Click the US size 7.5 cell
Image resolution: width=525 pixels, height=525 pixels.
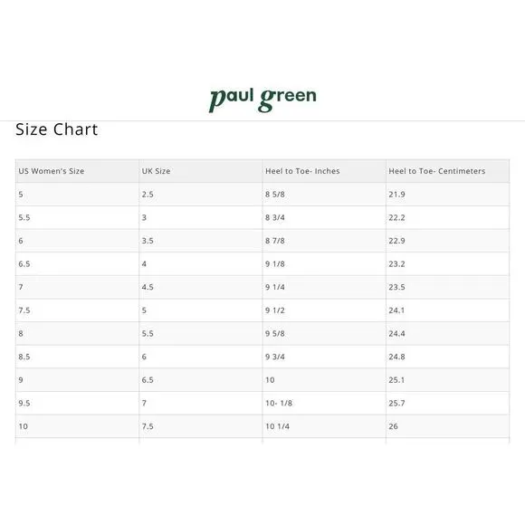point(77,310)
